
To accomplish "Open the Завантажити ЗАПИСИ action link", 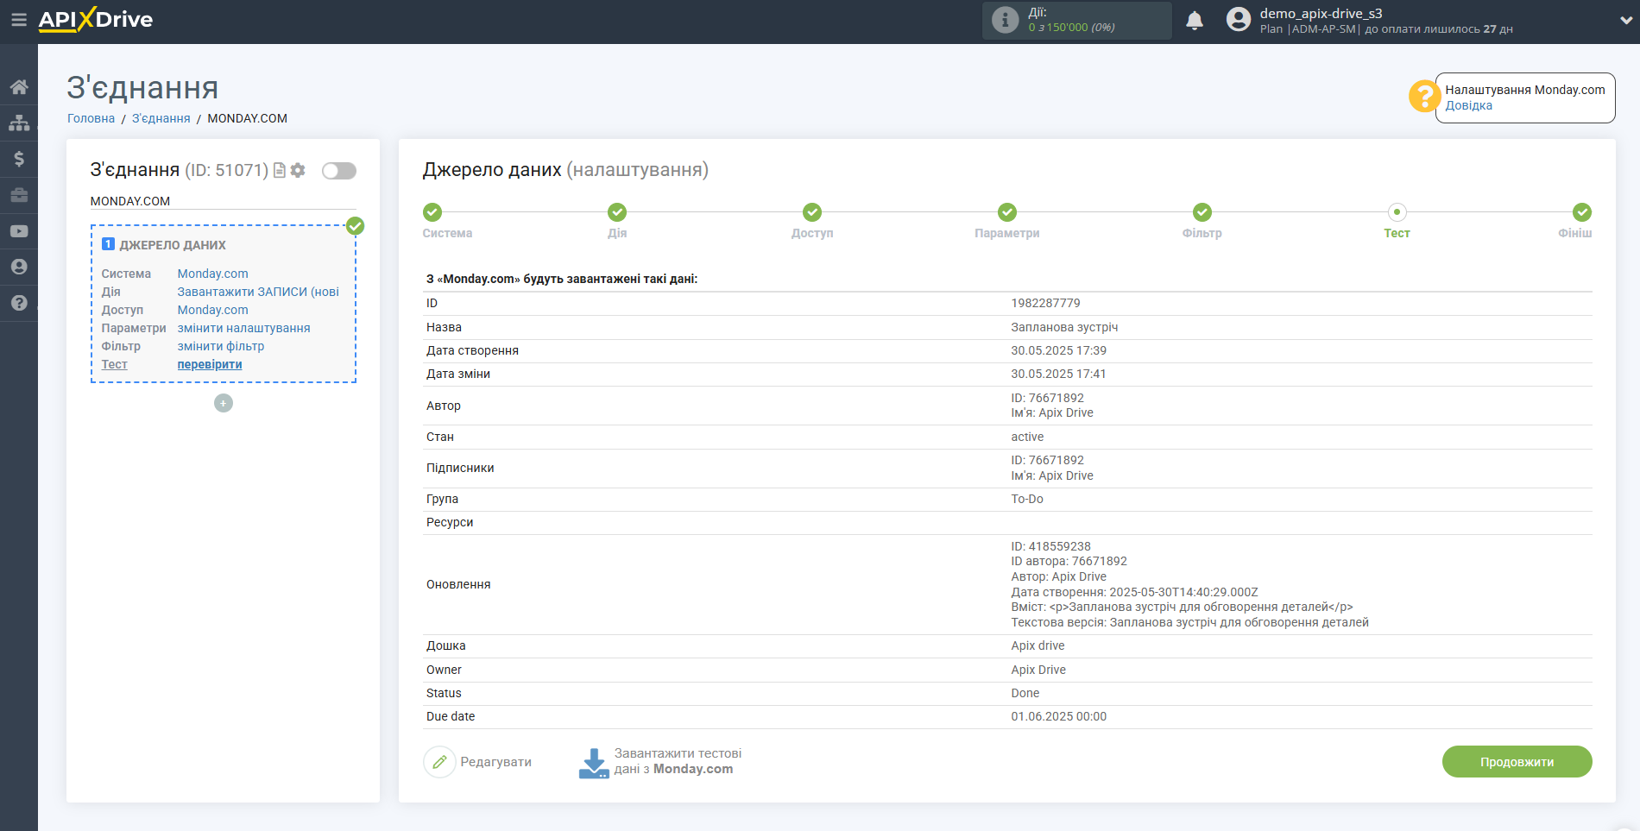I will pyautogui.click(x=258, y=292).
